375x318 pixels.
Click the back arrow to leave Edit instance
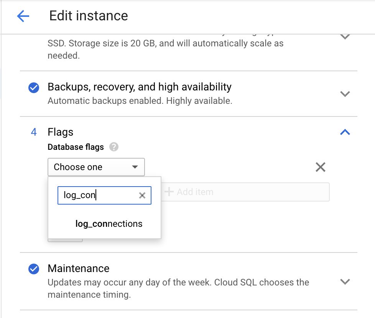tap(23, 16)
